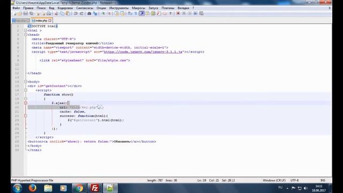Image resolution: width=343 pixels, height=193 pixels.
Task: Toggle synchronized vertical scrolling
Action: tap(116, 13)
